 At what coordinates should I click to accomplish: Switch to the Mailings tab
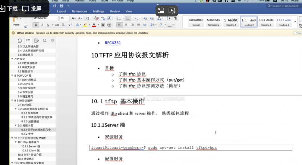point(99,11)
